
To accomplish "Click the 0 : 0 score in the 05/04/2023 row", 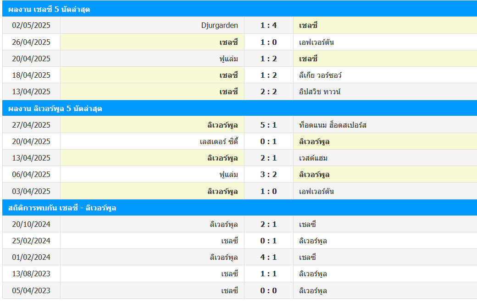I will [268, 290].
